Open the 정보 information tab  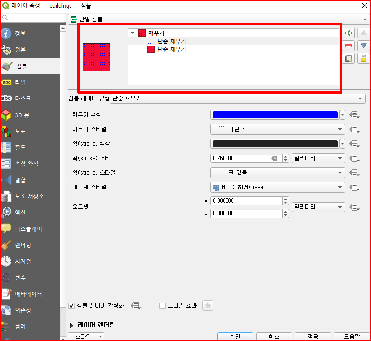click(30, 33)
